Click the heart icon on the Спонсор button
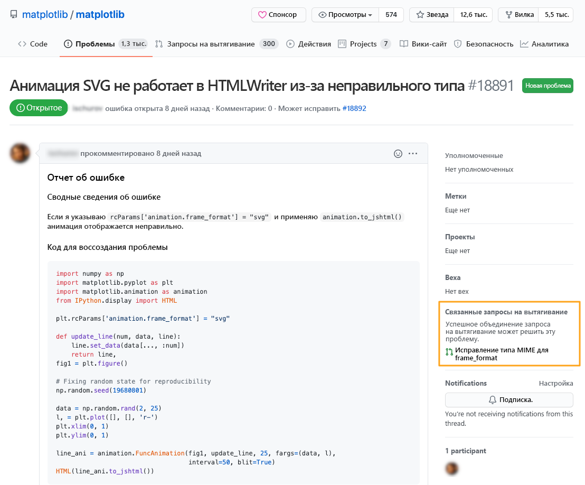This screenshot has width=585, height=485. click(x=262, y=15)
